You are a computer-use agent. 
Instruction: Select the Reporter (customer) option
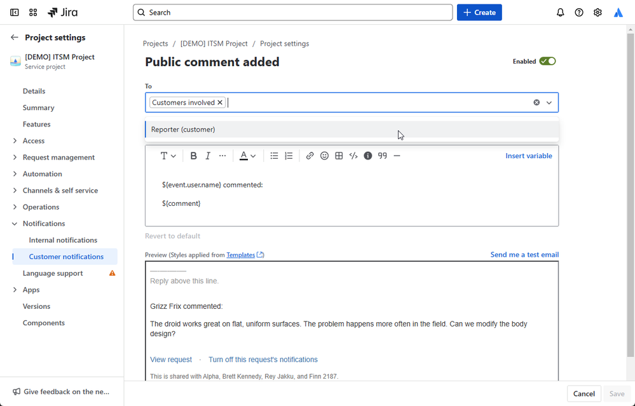[352, 130]
